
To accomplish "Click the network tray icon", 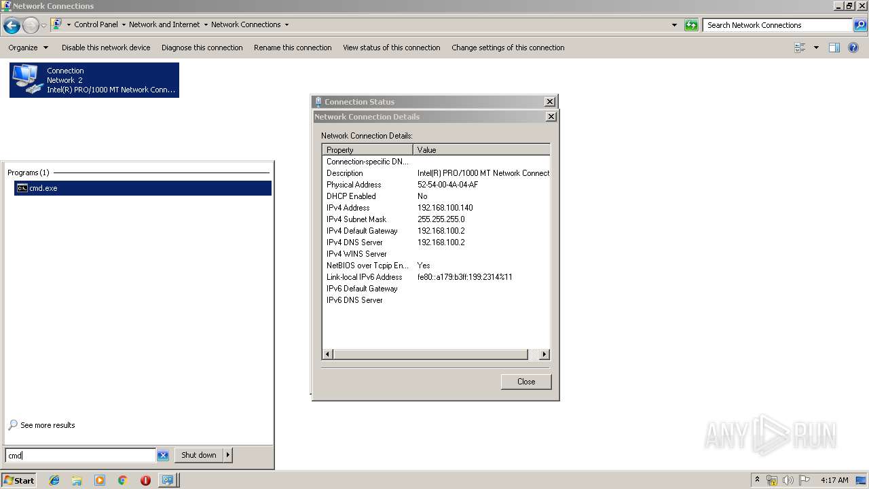I will click(x=772, y=480).
